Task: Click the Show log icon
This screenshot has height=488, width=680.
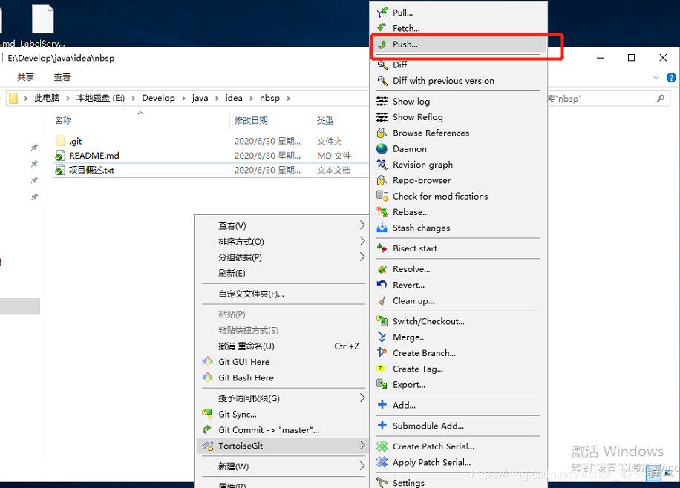Action: (382, 102)
